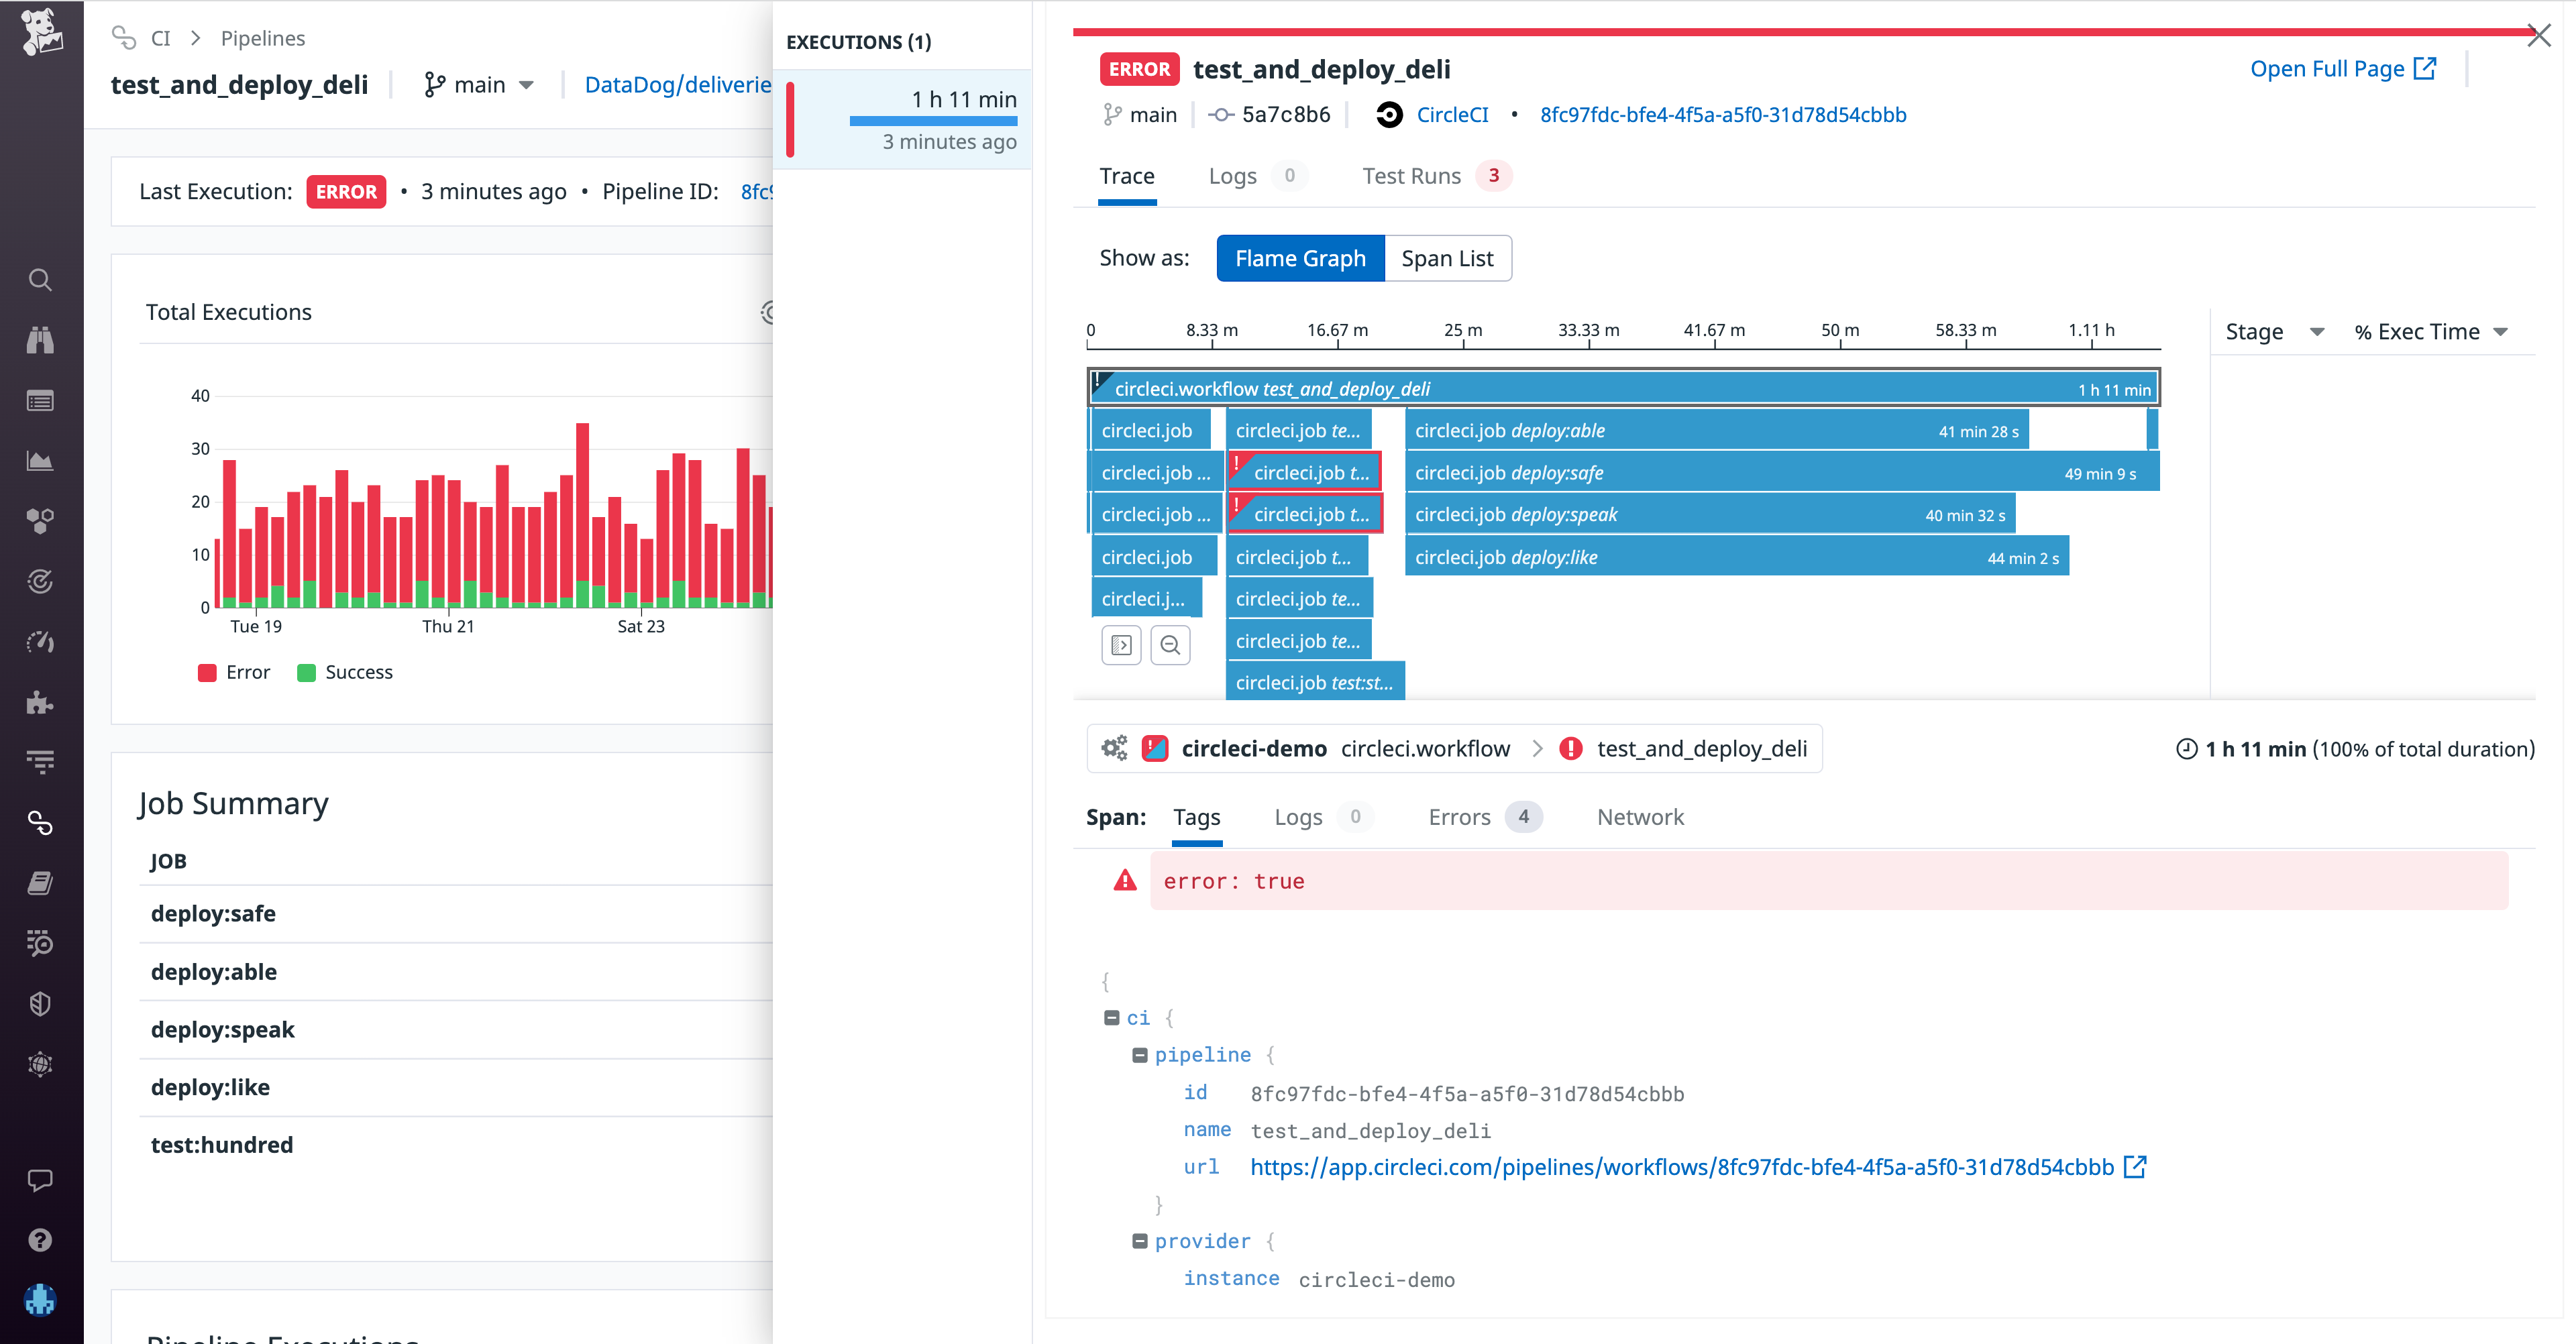Viewport: 2576px width, 1344px height.
Task: Open the Dashboards chart icon
Action: point(40,460)
